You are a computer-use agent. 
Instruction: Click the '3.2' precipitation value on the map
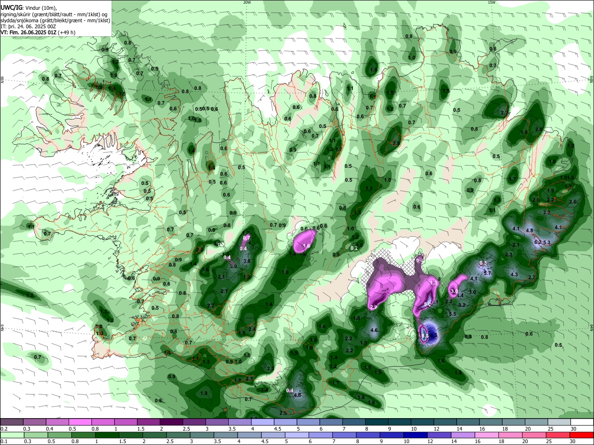(462, 305)
